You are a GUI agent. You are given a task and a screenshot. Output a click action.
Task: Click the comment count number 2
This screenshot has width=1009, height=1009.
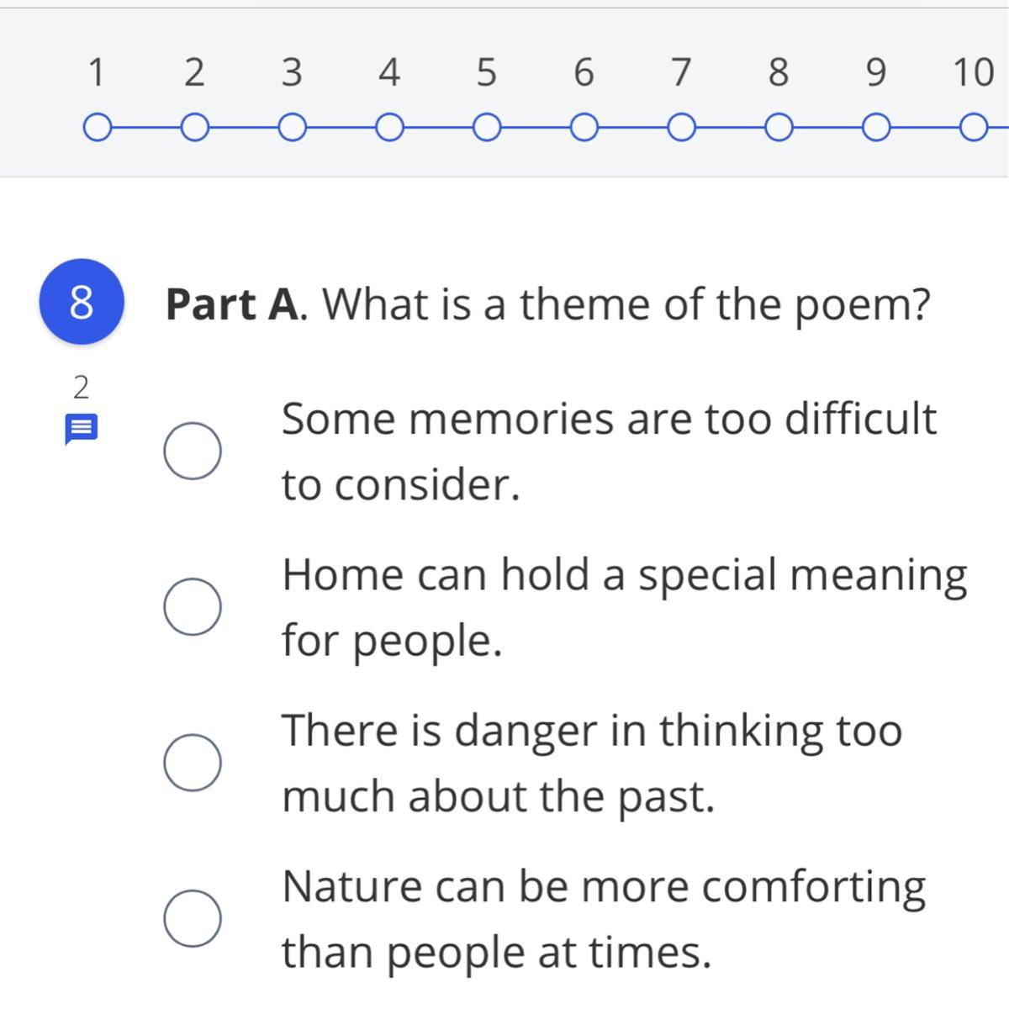[x=81, y=388]
